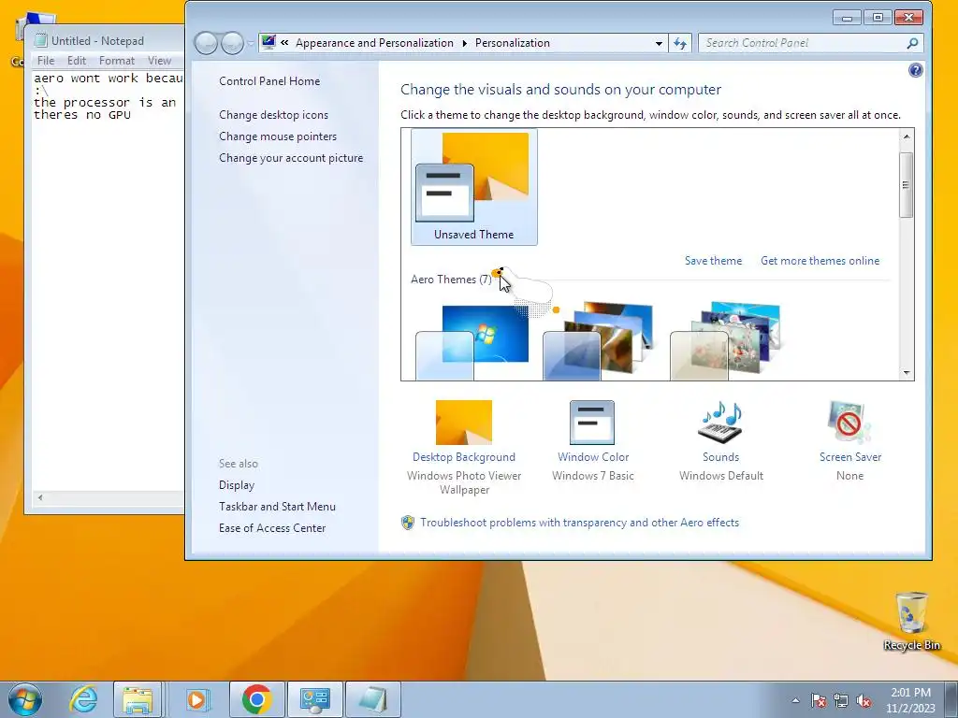
Task: Open Change your account picture link
Action: tap(291, 157)
